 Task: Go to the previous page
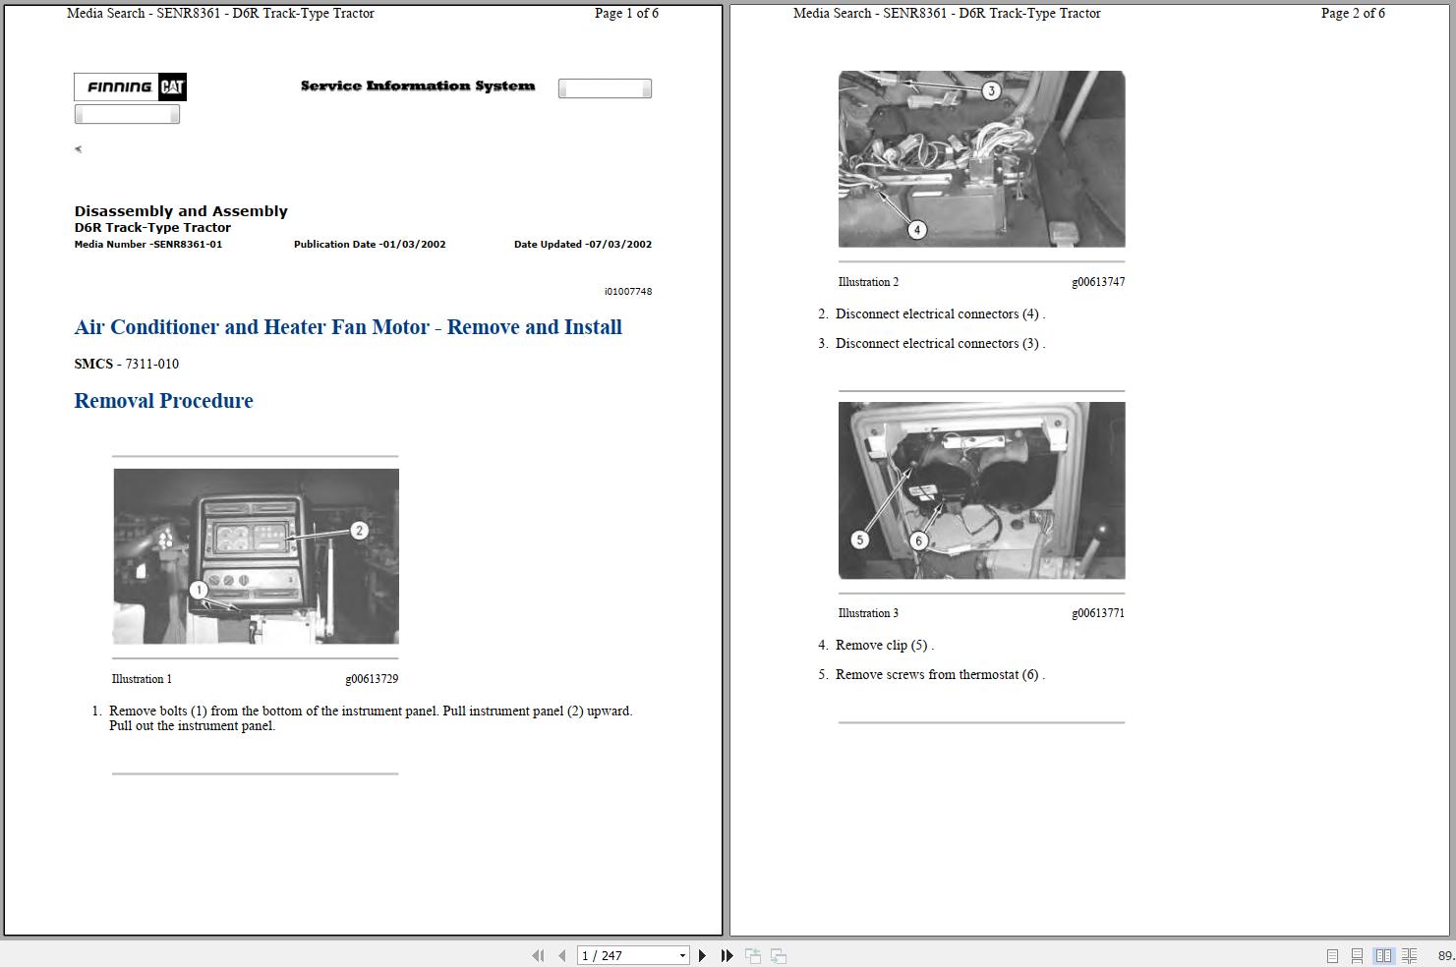pyautogui.click(x=561, y=955)
